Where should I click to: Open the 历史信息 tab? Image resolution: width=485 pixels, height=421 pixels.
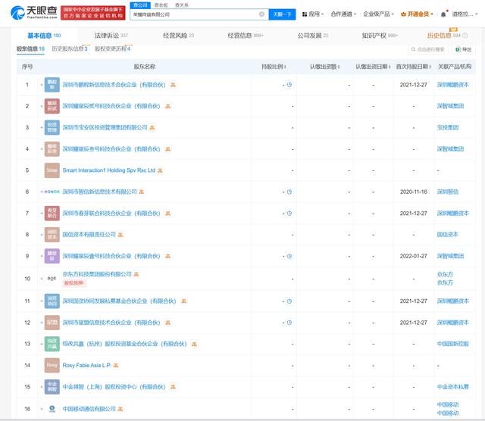tap(444, 36)
